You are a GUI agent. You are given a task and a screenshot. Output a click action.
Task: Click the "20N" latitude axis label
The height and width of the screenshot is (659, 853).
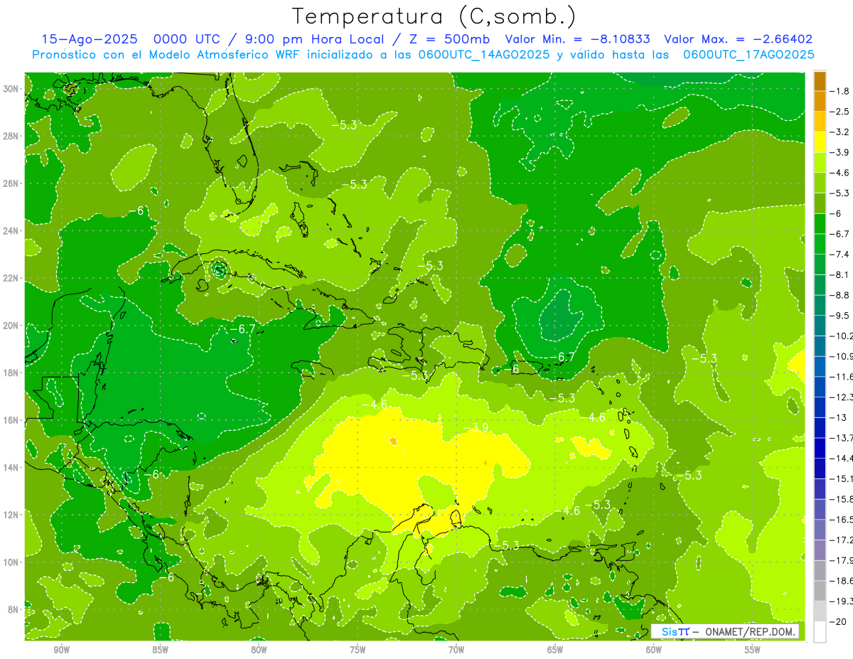coord(11,325)
